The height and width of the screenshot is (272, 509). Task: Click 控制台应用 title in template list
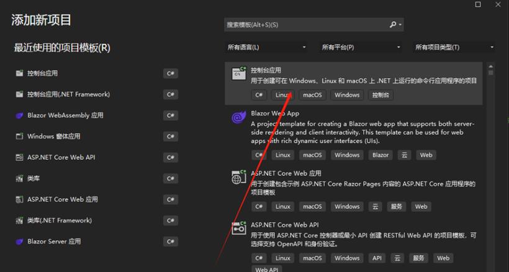[x=266, y=70]
